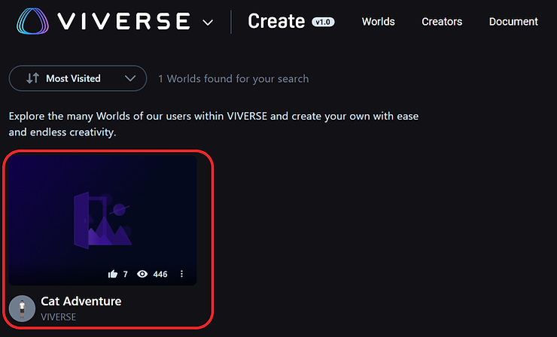
Task: Open the Cat Adventure world thumbnail
Action: pyautogui.click(x=102, y=220)
